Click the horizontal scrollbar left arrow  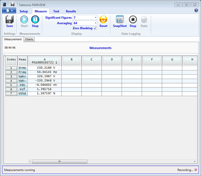point(30,161)
